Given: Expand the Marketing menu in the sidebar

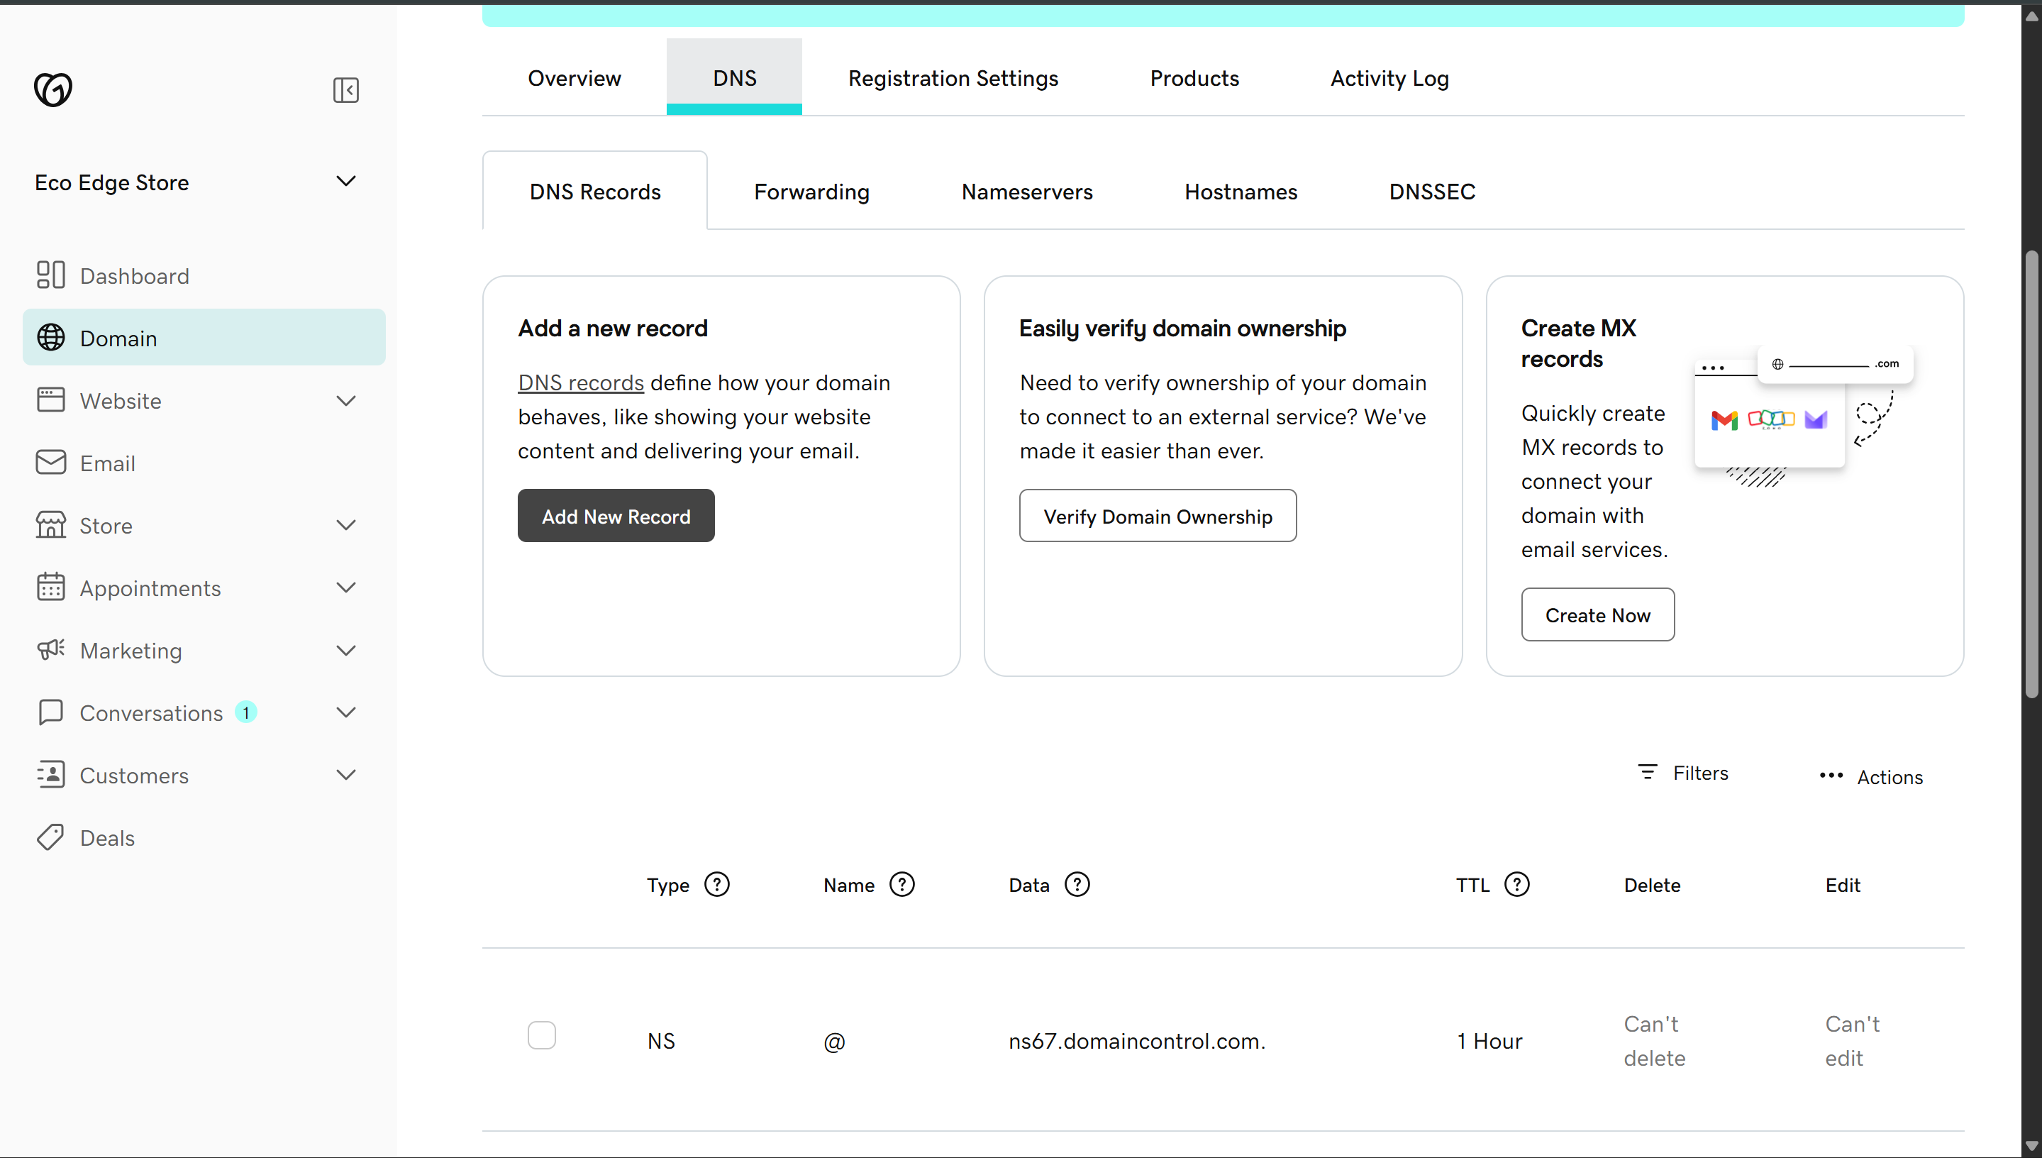Looking at the screenshot, I should (345, 651).
